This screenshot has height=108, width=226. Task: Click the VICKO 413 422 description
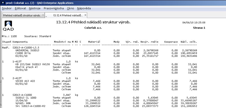click(25, 81)
